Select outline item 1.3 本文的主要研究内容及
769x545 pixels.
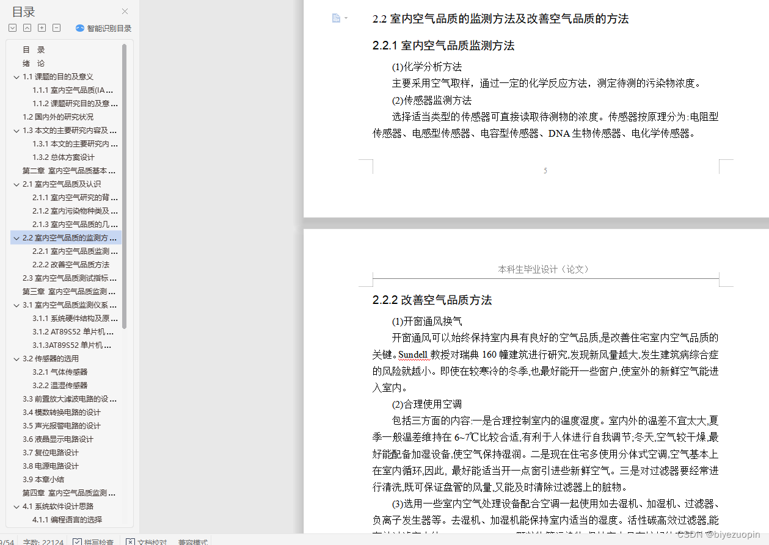tap(70, 131)
